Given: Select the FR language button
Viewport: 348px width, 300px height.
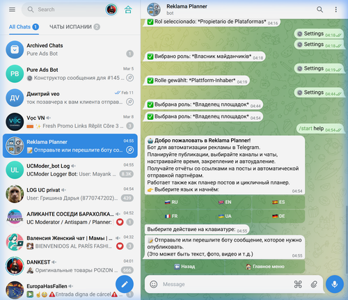Looking at the screenshot, I should click(171, 216).
